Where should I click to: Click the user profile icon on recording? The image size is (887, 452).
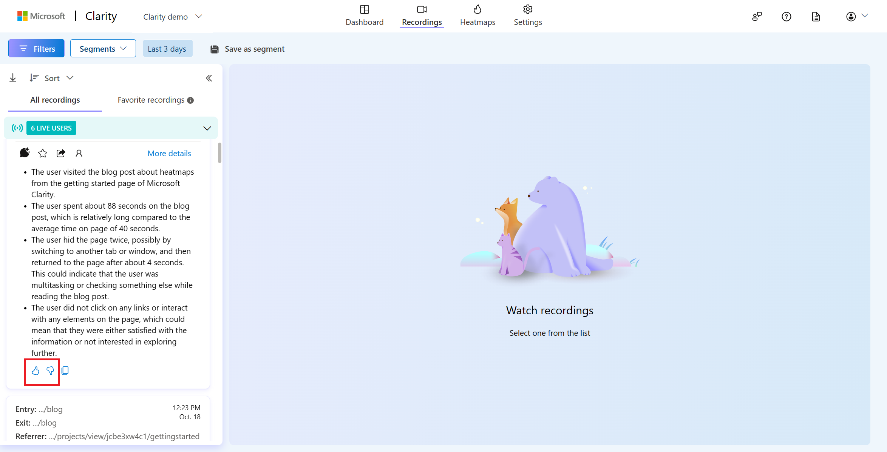coord(79,153)
